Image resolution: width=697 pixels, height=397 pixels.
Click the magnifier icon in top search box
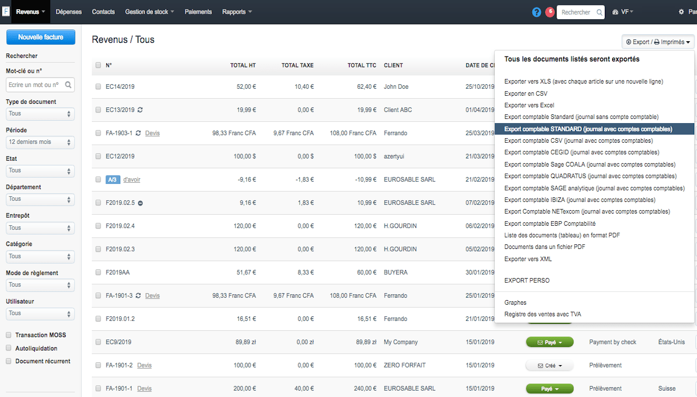click(x=599, y=12)
